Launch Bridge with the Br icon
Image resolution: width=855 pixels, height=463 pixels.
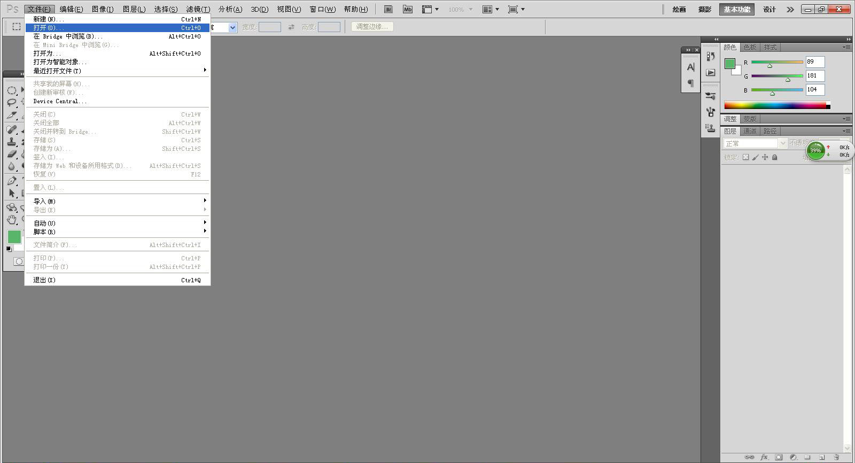point(389,9)
